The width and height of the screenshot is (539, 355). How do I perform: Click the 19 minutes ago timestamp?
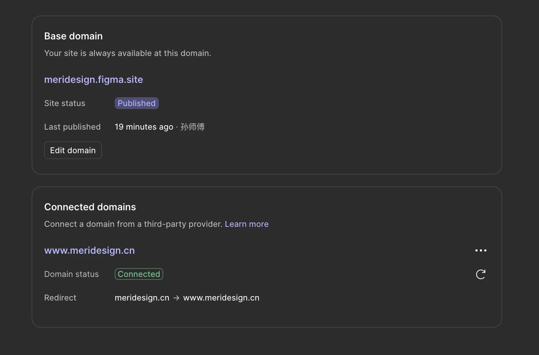coord(144,127)
